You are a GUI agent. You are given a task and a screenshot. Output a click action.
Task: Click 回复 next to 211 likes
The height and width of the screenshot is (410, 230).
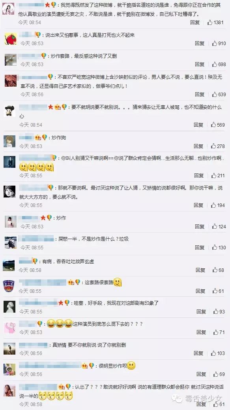click(x=198, y=175)
